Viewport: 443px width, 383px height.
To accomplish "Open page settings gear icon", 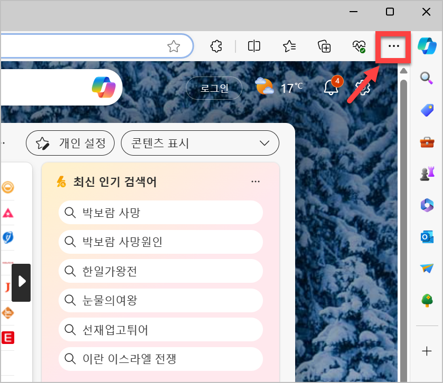I will pyautogui.click(x=363, y=88).
